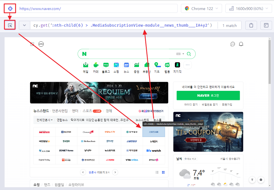The image size is (274, 190).
Task: Open the selector playground crosshair icon
Action: 10,9
